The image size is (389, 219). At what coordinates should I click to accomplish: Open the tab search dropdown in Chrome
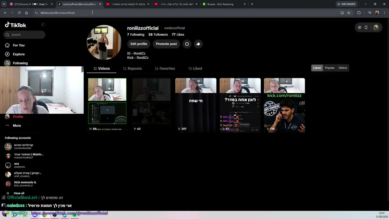[x=3, y=4]
